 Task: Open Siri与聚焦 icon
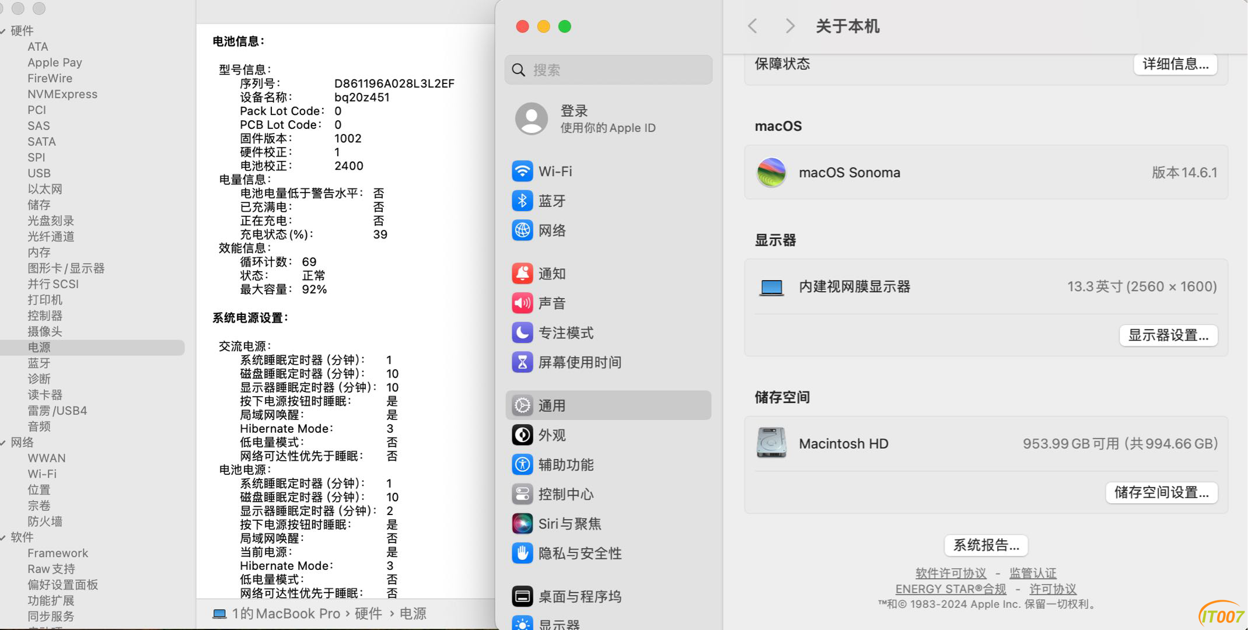coord(522,524)
